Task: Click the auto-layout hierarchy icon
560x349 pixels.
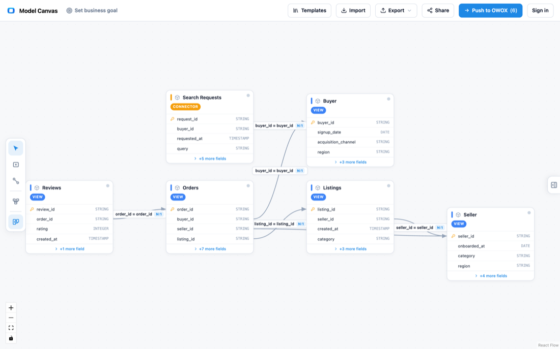Action: 16,201
